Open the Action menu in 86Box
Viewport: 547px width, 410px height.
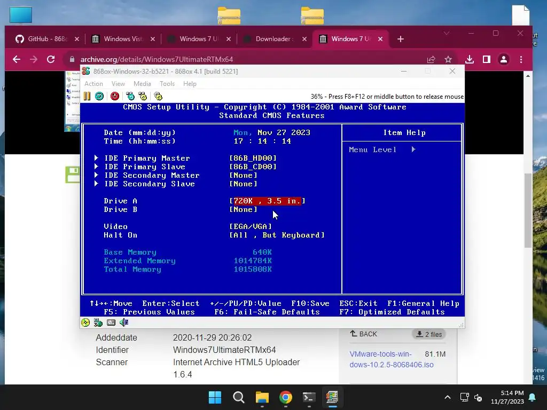[93, 84]
